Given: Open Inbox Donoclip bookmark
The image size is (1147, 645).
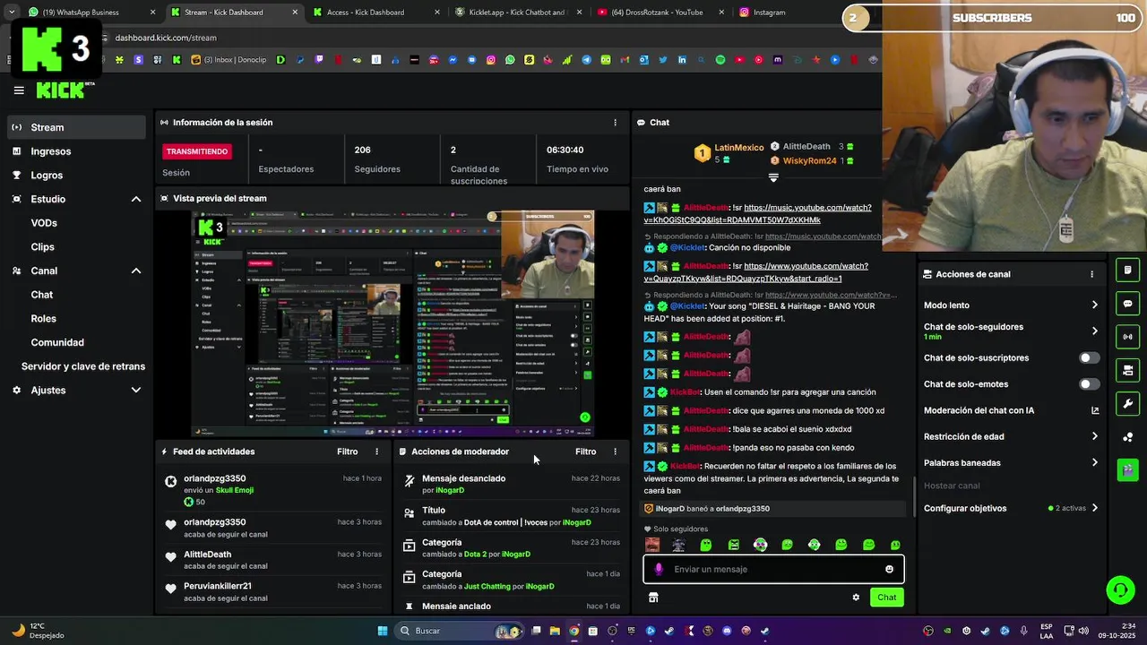Looking at the screenshot, I should pos(229,60).
